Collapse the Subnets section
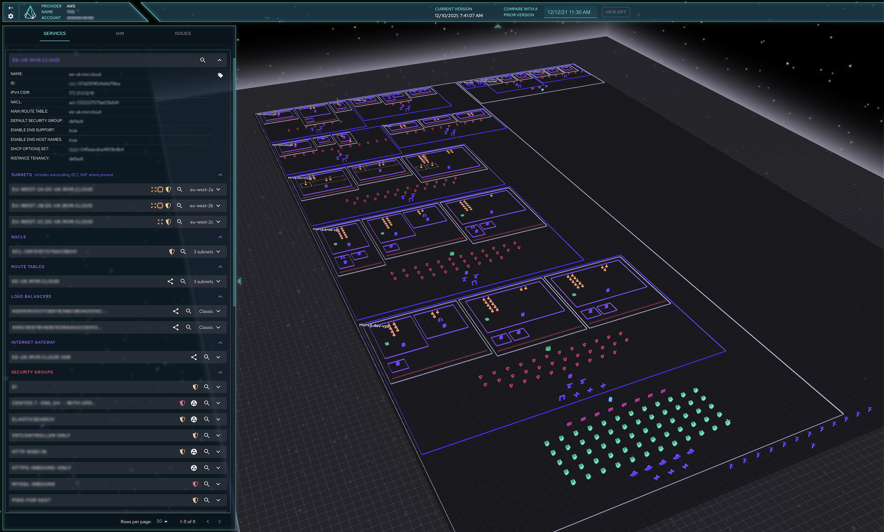This screenshot has height=532, width=884. [220, 175]
